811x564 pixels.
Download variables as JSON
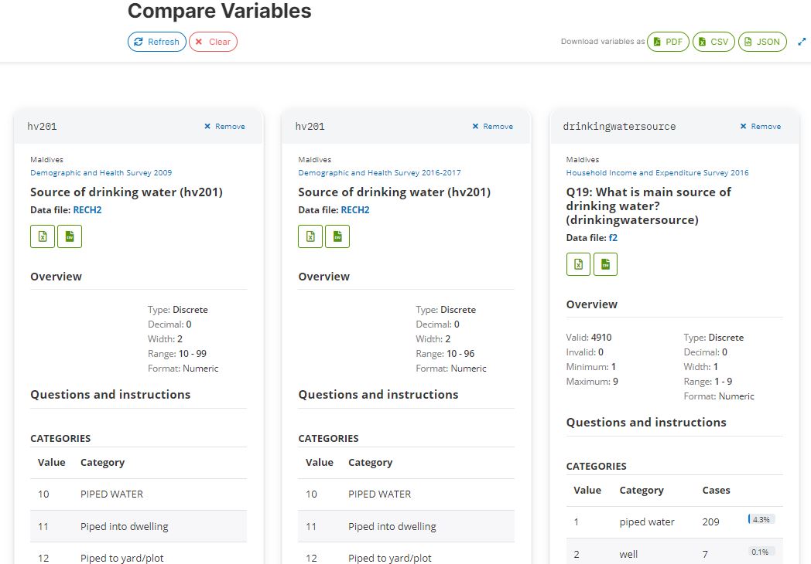click(x=762, y=42)
